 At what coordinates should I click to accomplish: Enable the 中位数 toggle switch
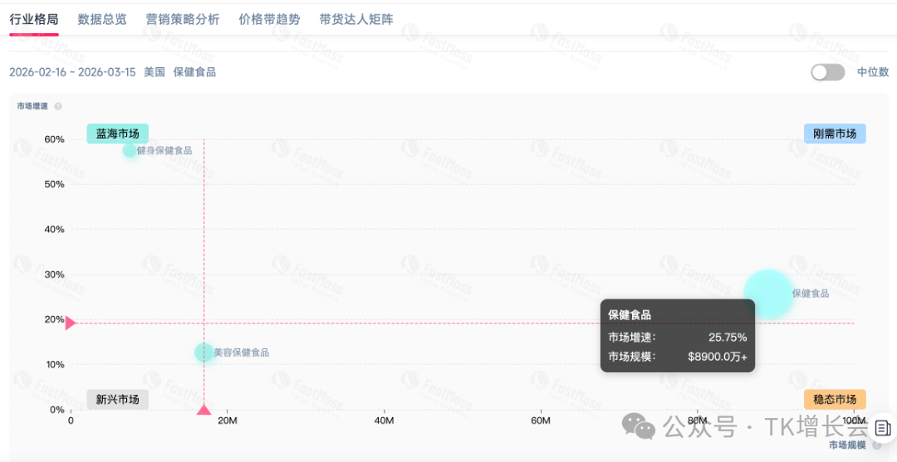coord(827,72)
